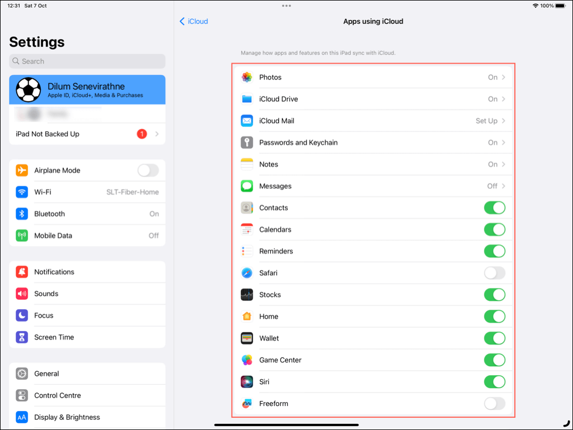Image resolution: width=573 pixels, height=430 pixels.
Task: Click the Screen Time hourglass icon
Action: point(22,337)
